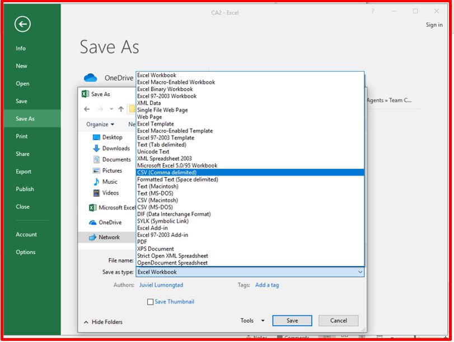
Task: Click the Desktop icon in the folder tree
Action: click(x=96, y=137)
